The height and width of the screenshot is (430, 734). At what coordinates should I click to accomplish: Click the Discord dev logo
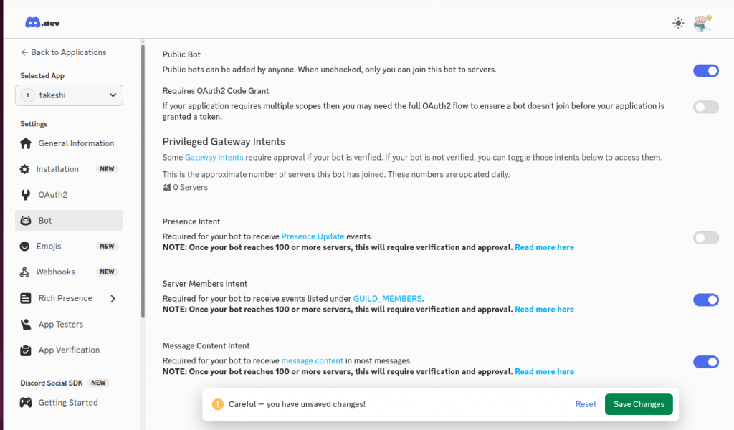coord(42,23)
